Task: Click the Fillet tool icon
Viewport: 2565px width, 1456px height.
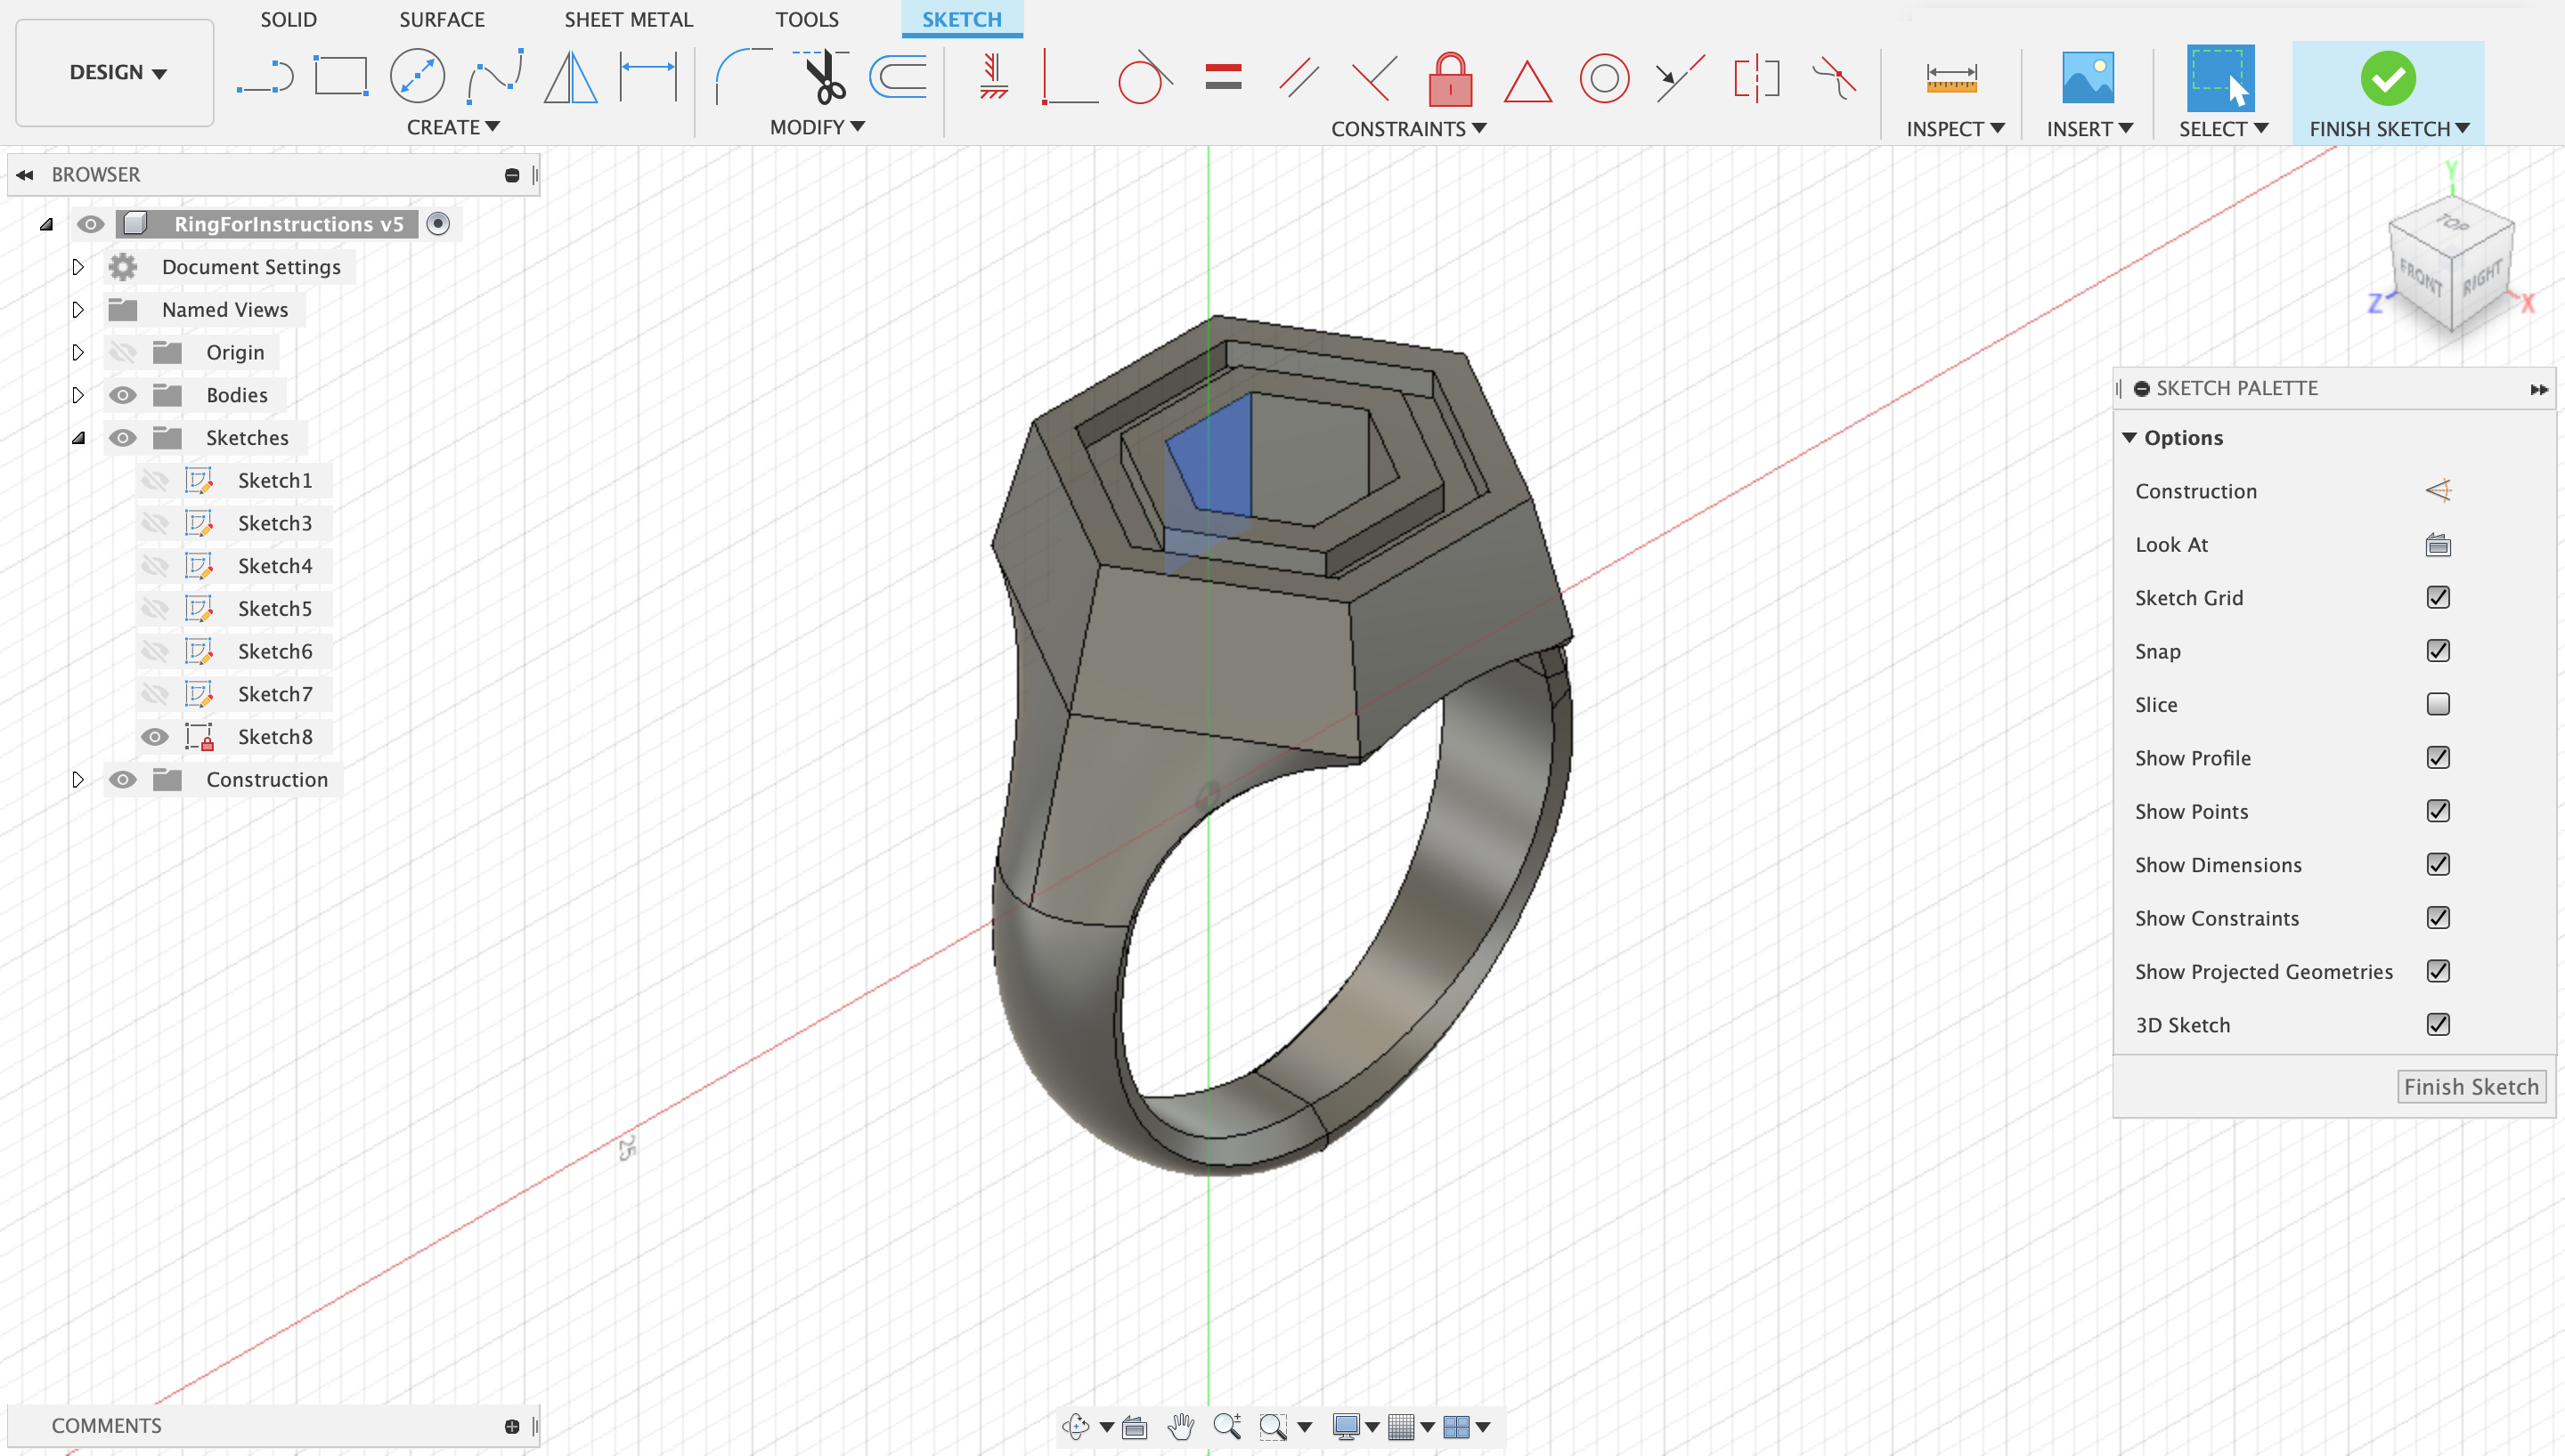Action: pyautogui.click(x=741, y=77)
